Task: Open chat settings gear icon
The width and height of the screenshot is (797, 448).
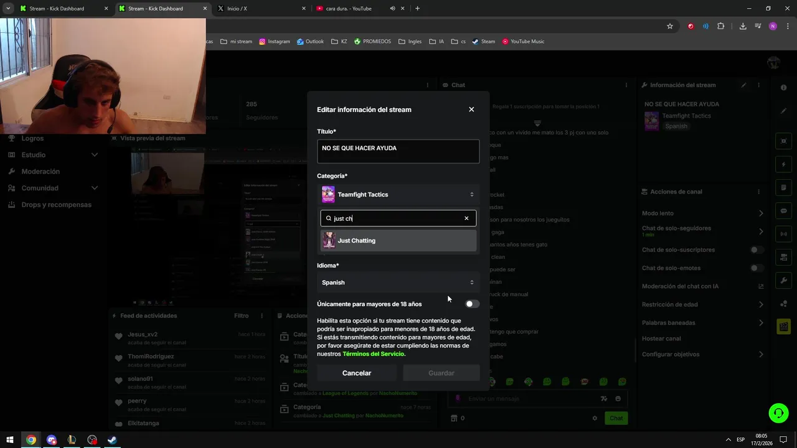Action: 595,418
